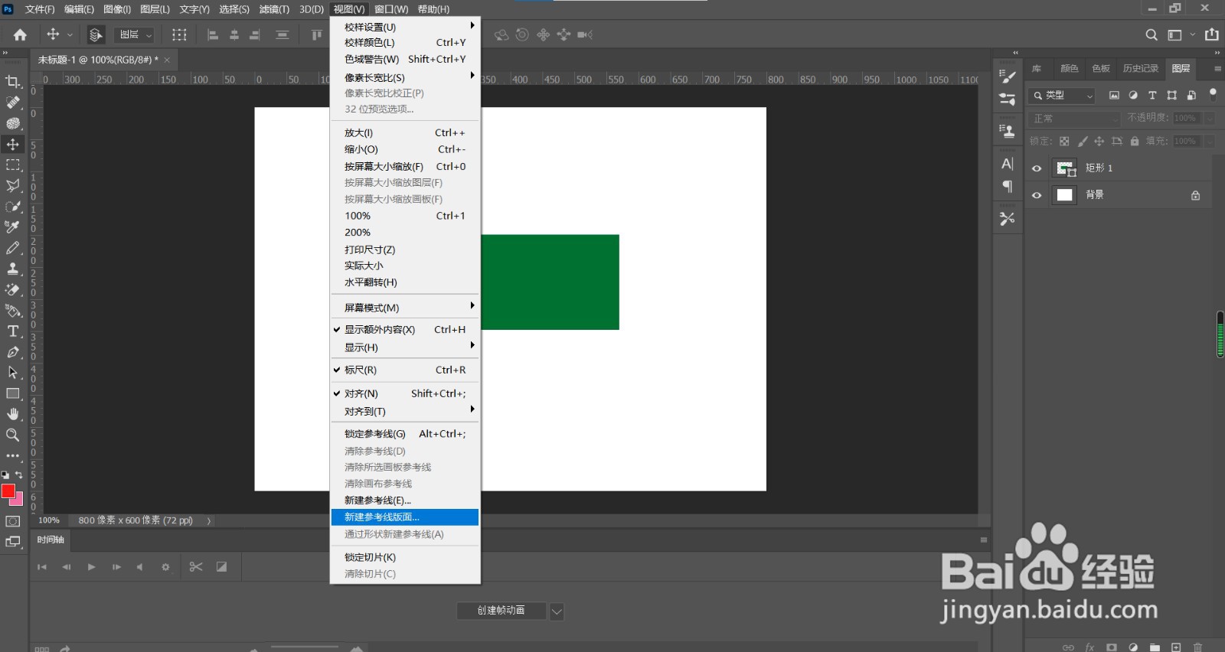The width and height of the screenshot is (1225, 652).
Task: Click the pink background color swatch
Action: (18, 500)
